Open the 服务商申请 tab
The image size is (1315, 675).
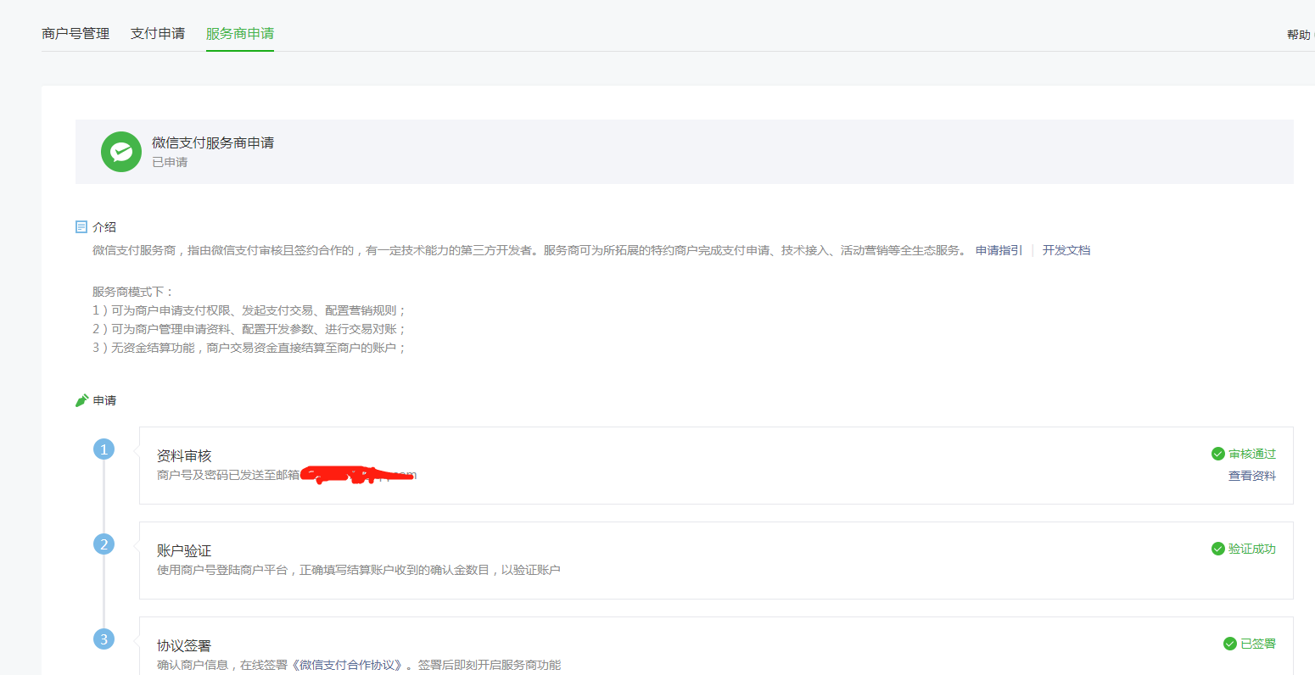coord(239,33)
